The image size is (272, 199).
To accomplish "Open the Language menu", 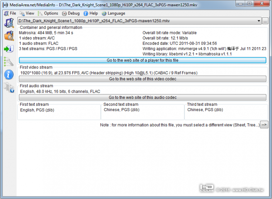I will tap(113, 13).
